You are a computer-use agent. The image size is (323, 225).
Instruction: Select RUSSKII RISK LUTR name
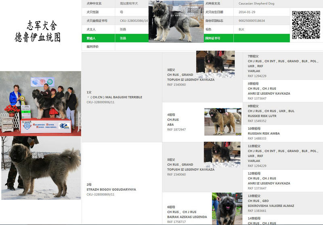tap(262, 116)
